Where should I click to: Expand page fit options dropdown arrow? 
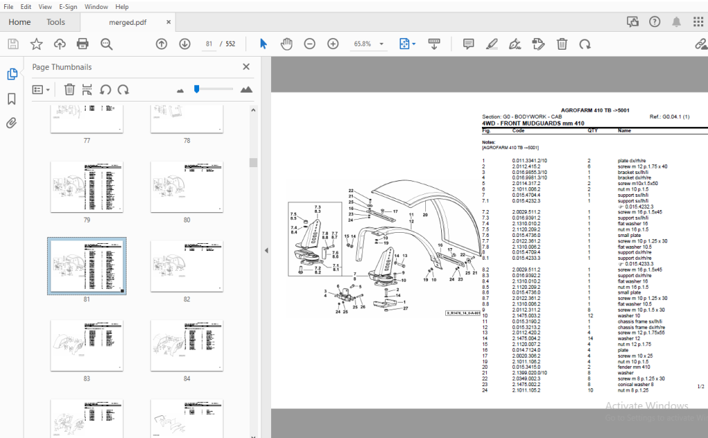coord(414,44)
